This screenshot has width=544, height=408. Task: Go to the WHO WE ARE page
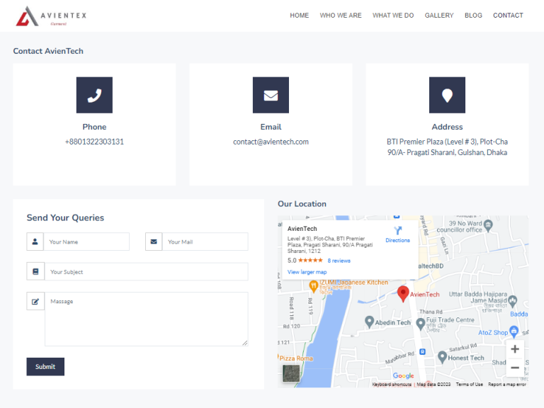(x=341, y=16)
